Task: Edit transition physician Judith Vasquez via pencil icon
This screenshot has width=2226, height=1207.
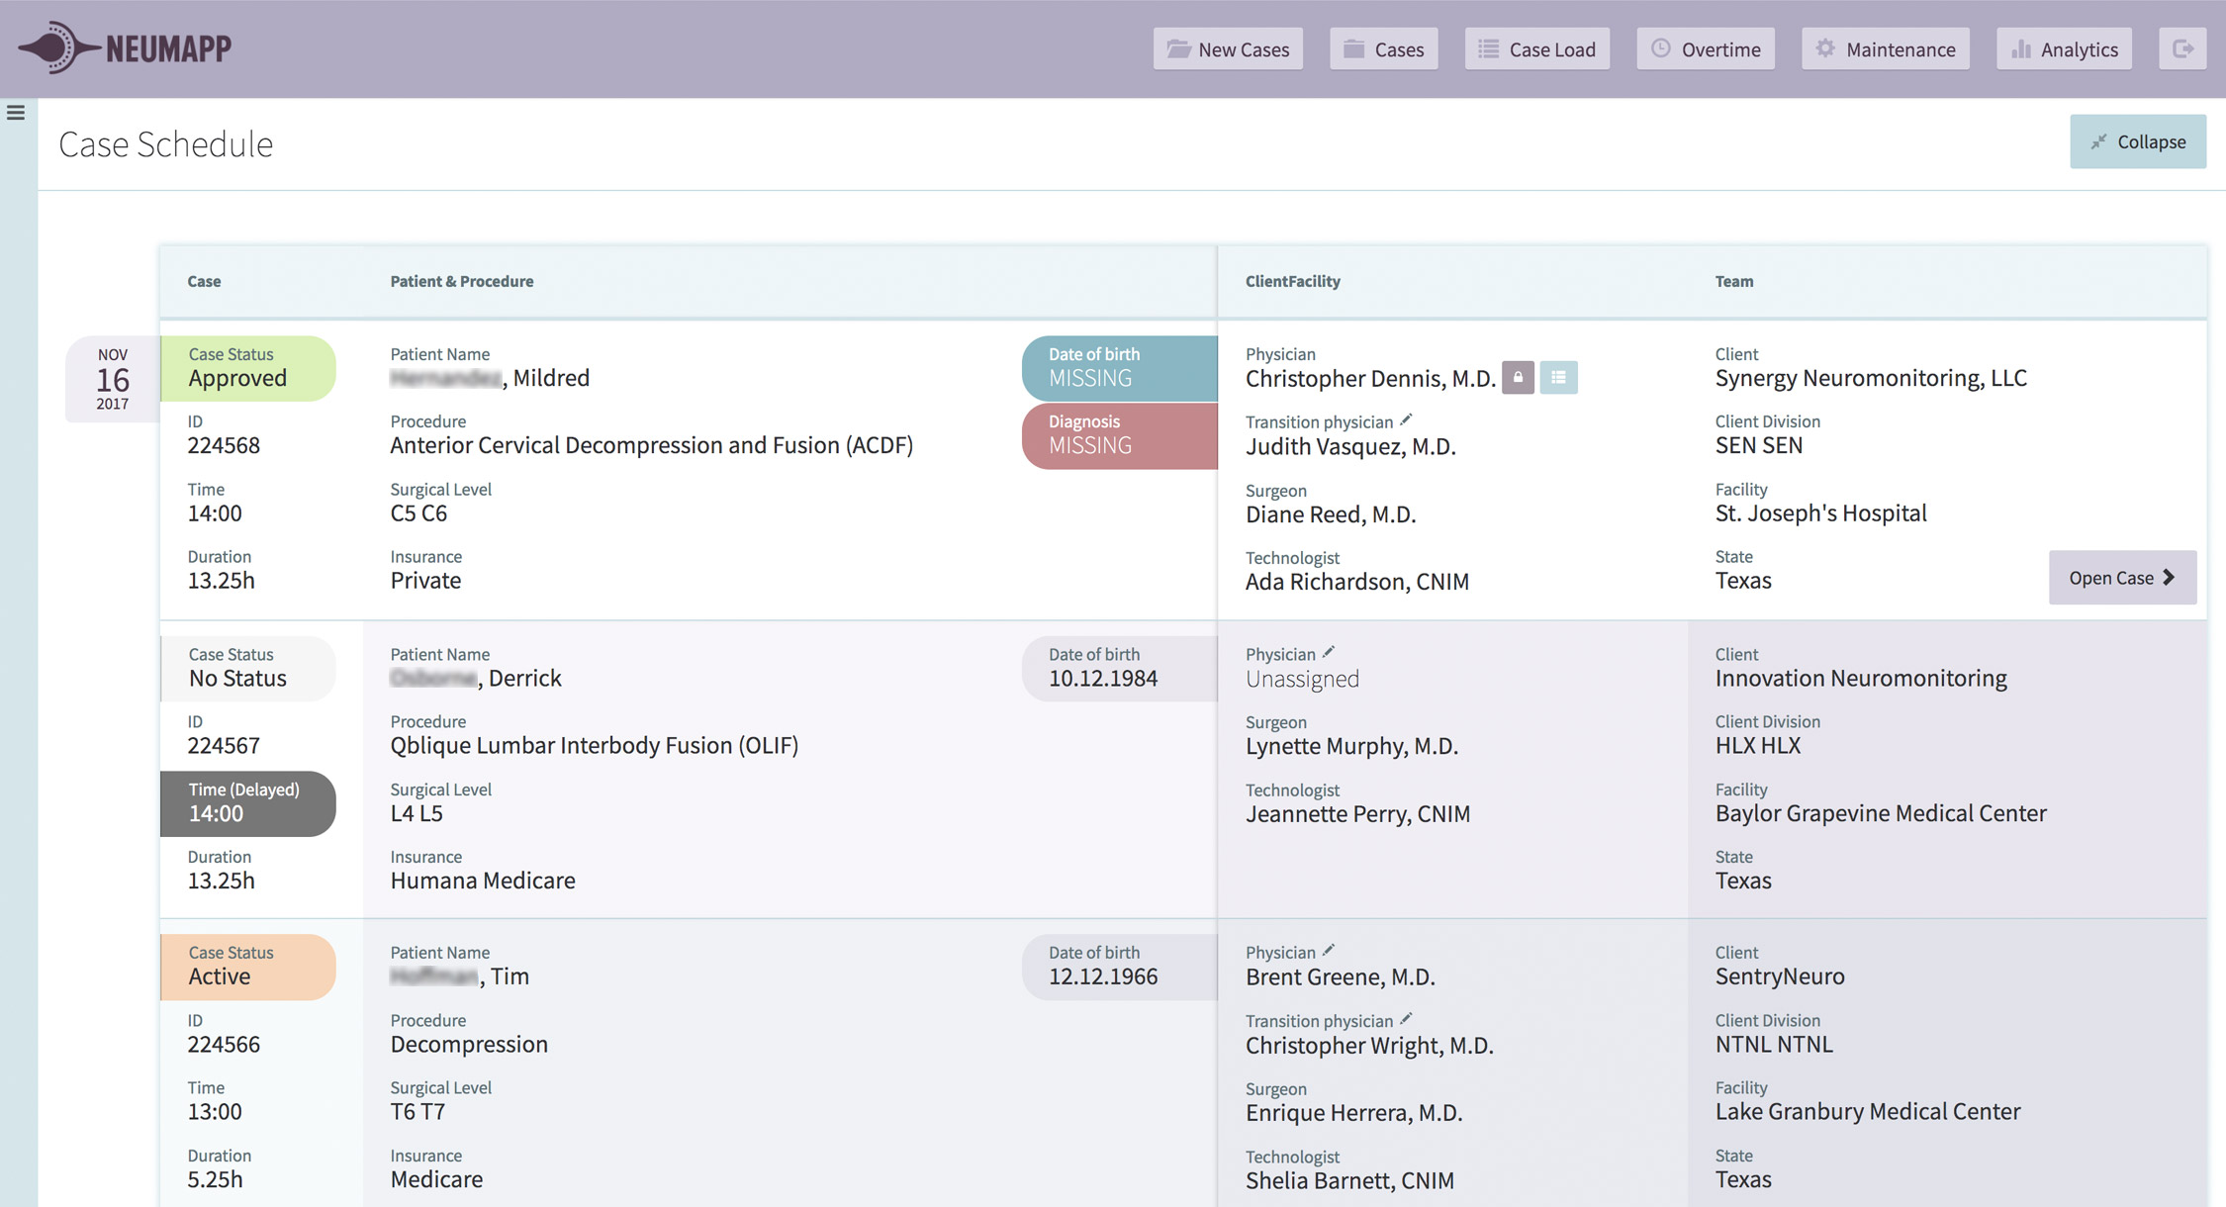Action: point(1407,418)
